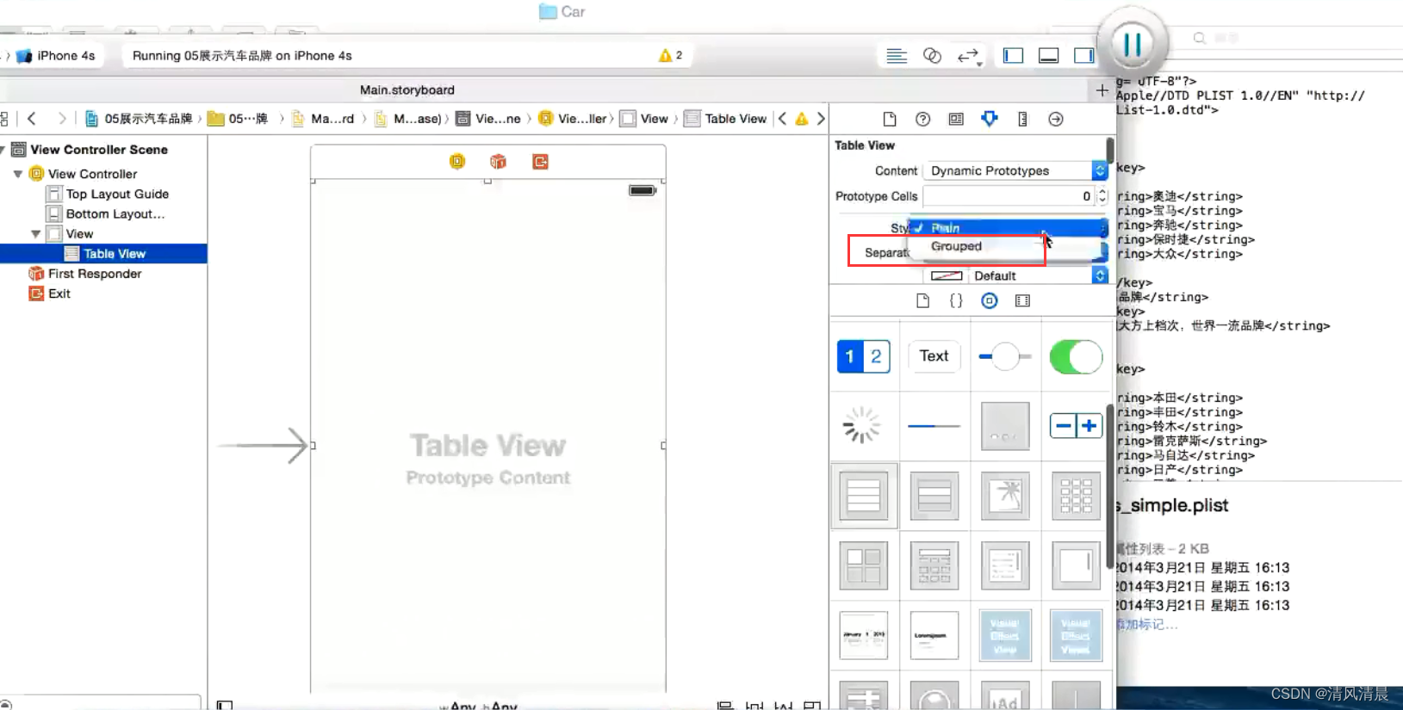Open the Connections inspector
The width and height of the screenshot is (1403, 710).
1056,119
